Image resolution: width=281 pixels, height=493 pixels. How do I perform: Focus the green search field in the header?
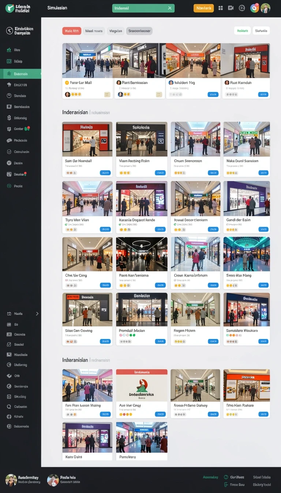click(143, 8)
